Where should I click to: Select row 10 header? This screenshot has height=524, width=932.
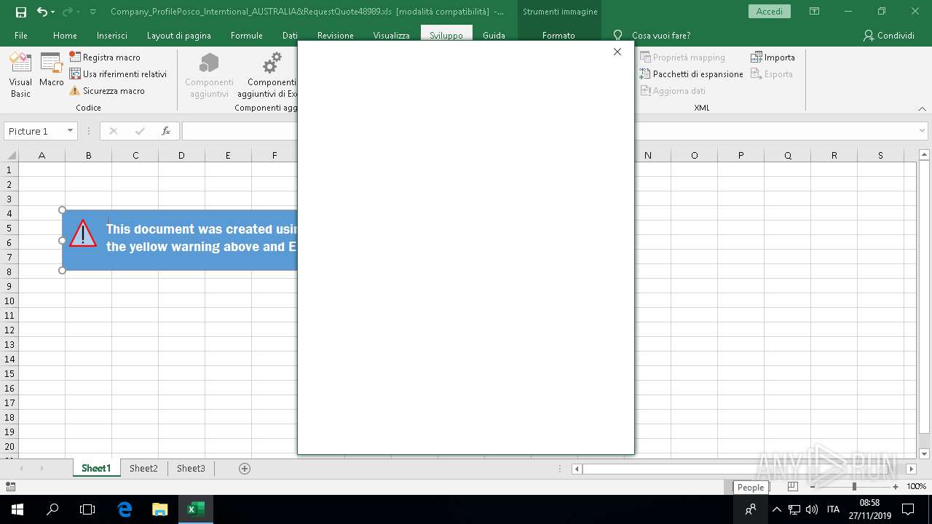point(9,301)
